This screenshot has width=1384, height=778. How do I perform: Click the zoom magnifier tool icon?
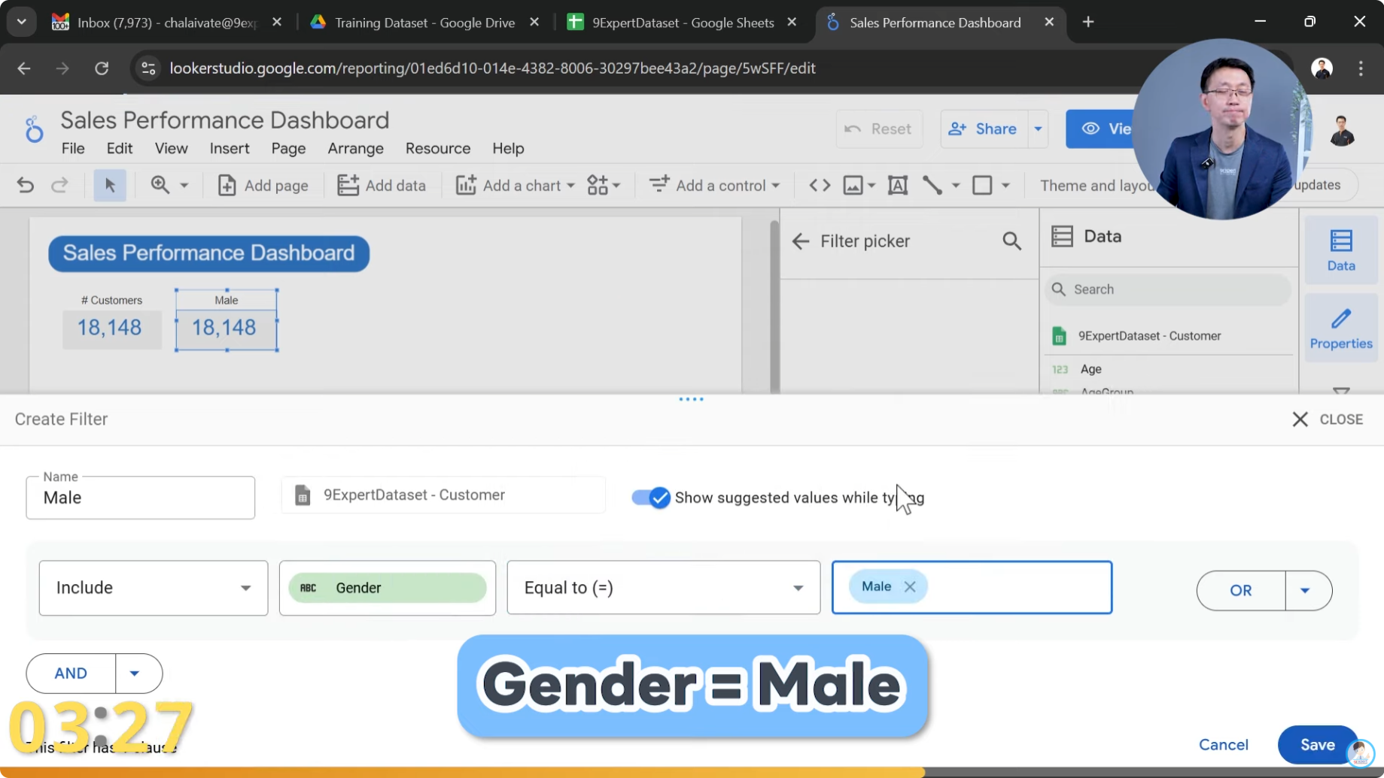160,185
